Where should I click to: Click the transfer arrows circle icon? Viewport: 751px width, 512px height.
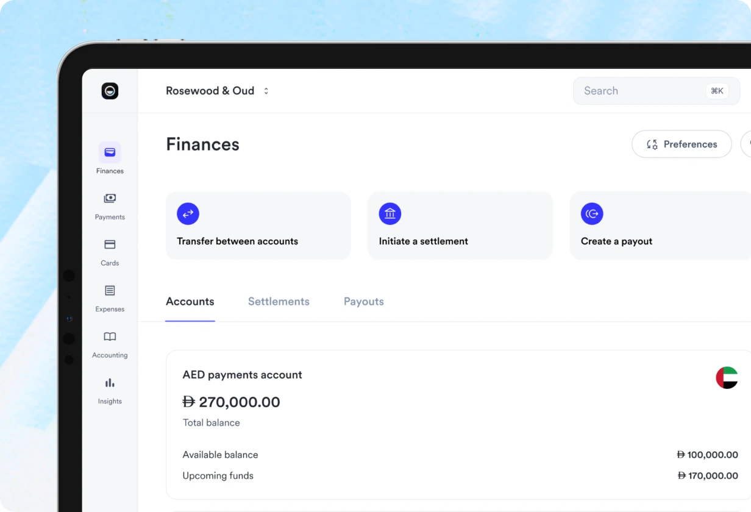click(188, 213)
